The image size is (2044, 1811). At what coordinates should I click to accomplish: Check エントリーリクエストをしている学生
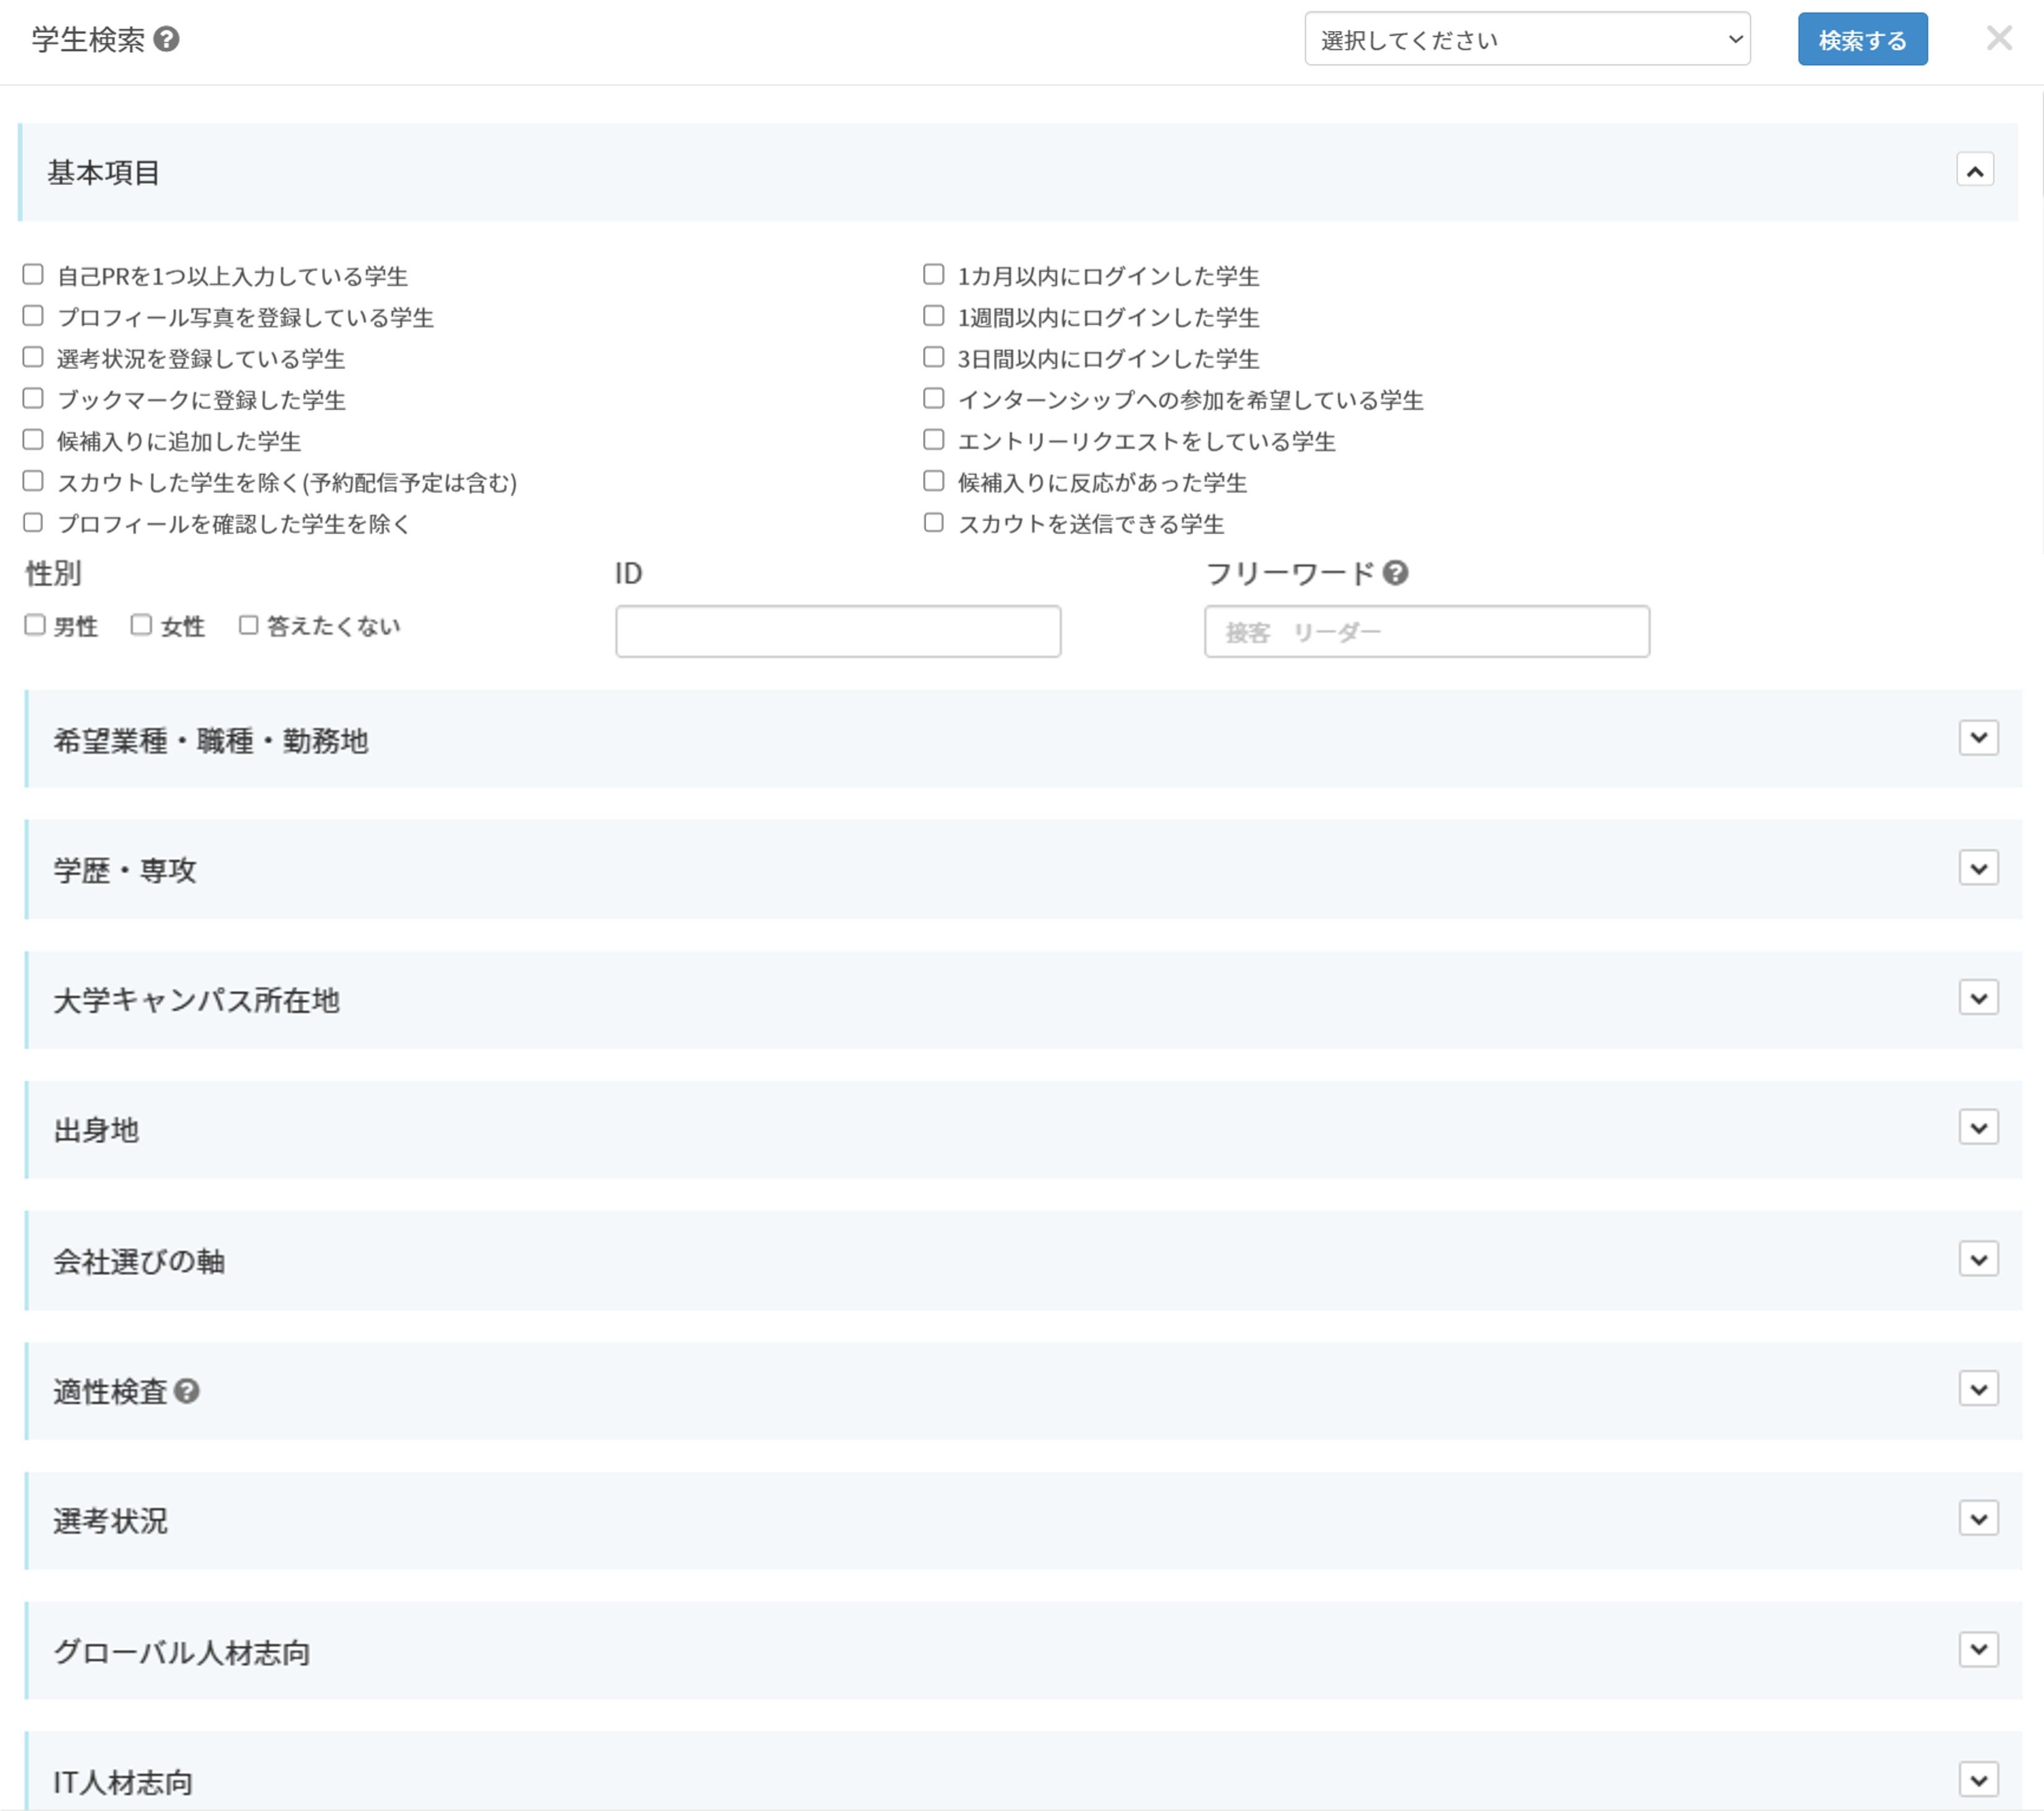tap(933, 439)
